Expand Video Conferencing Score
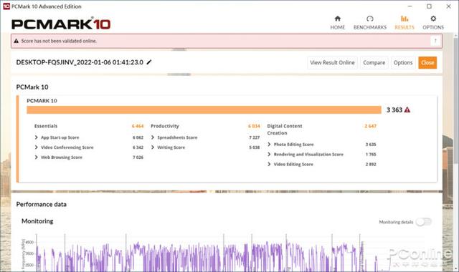Image resolution: width=459 pixels, height=272 pixels. (x=37, y=147)
